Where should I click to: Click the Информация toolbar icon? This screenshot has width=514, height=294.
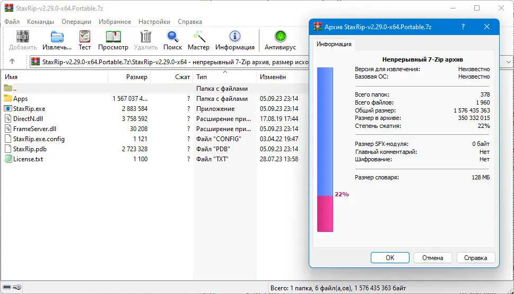click(x=234, y=37)
